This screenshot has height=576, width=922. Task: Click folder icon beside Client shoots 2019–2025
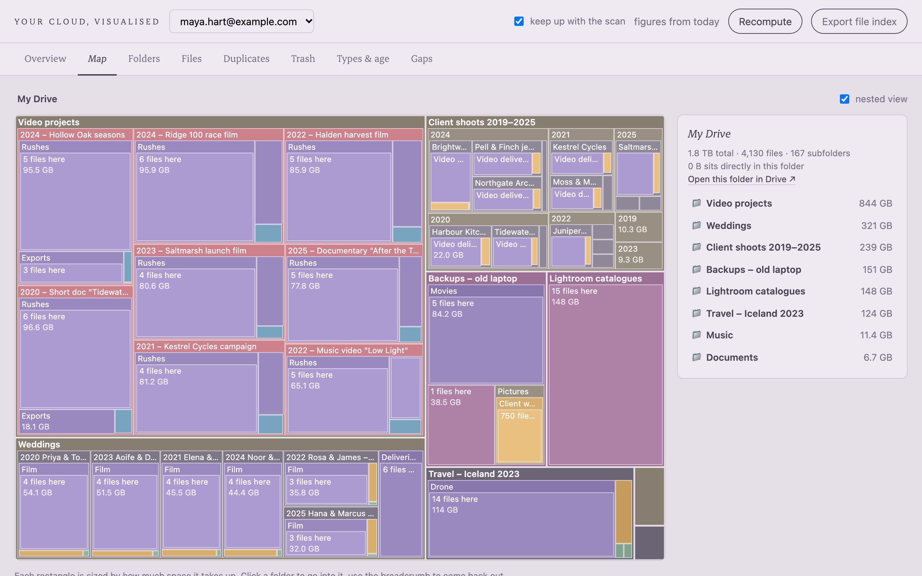(x=697, y=247)
